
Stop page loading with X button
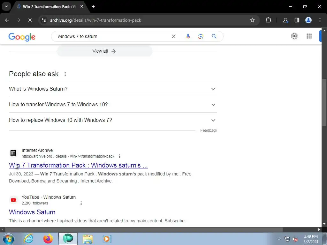tap(30, 20)
